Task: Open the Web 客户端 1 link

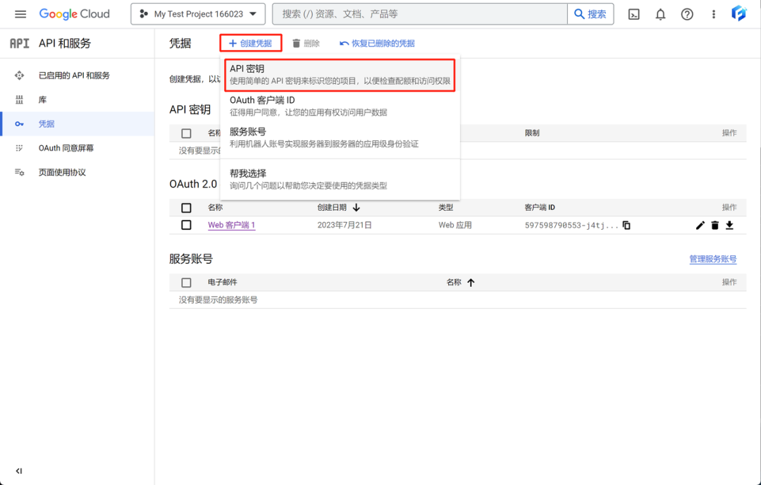Action: [x=232, y=226]
